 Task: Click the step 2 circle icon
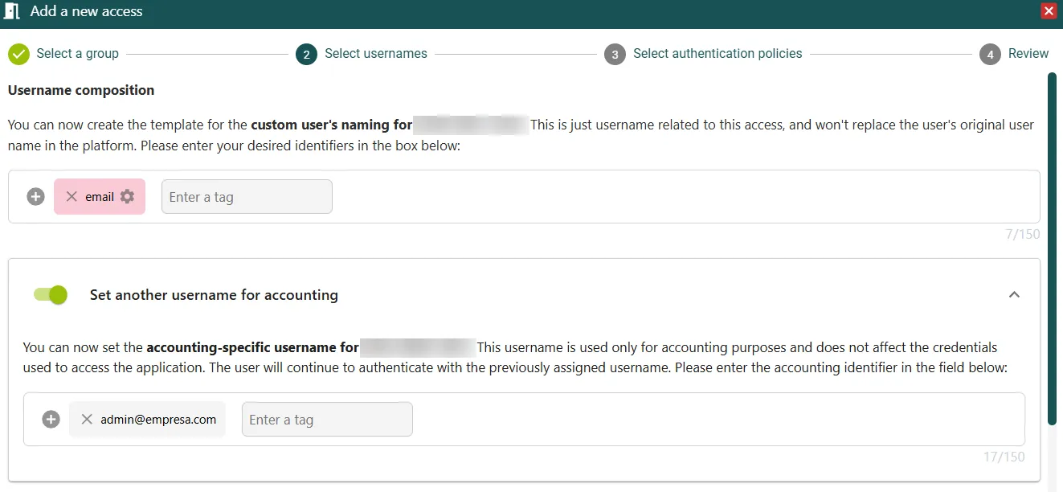click(306, 54)
